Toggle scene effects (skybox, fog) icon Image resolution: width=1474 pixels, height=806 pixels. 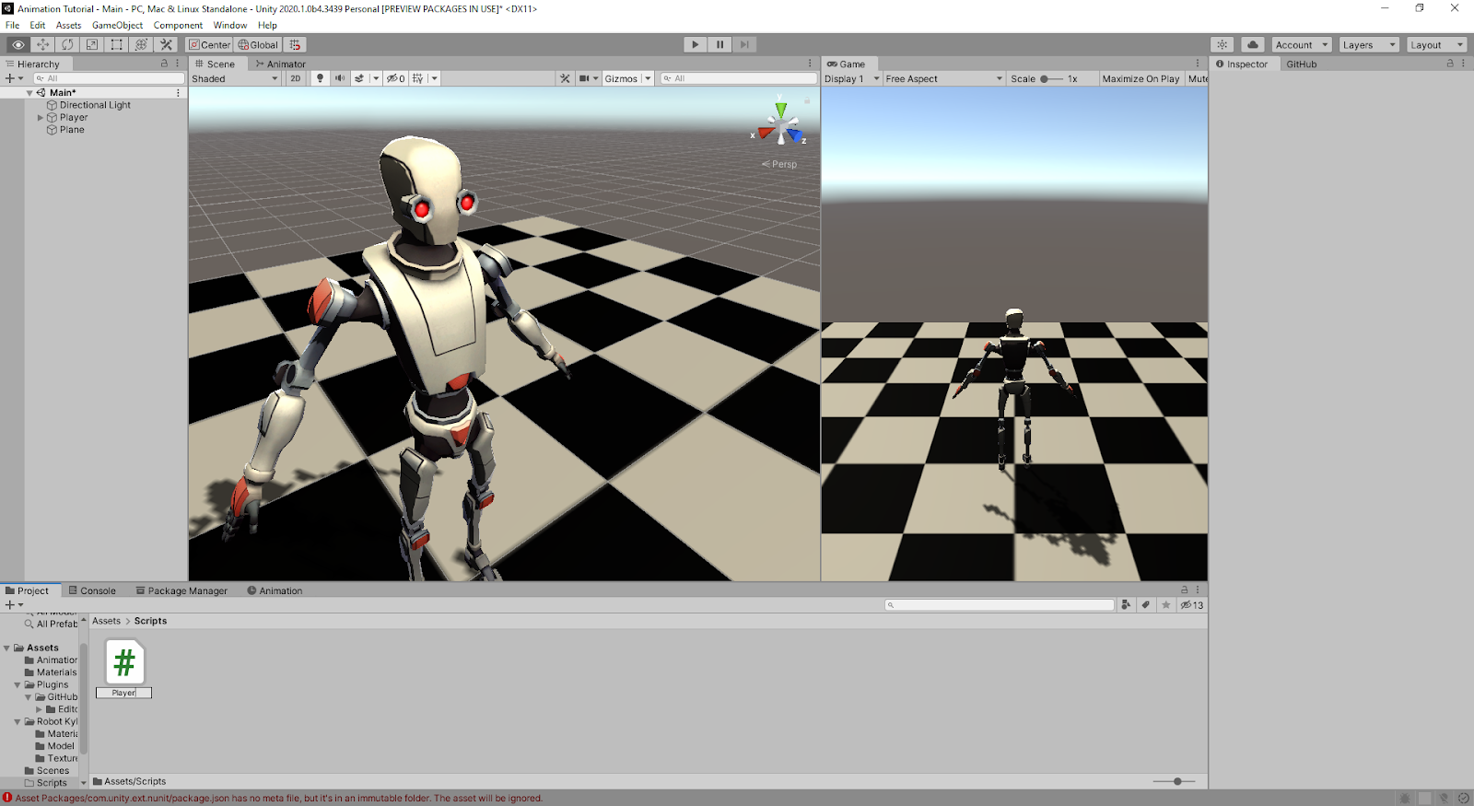point(359,78)
